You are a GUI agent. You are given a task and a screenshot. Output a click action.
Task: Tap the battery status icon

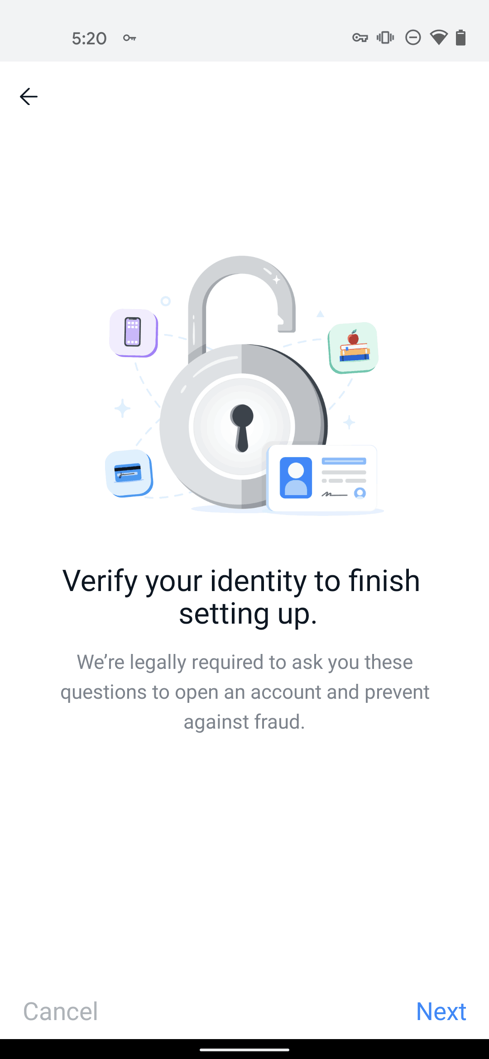tap(460, 38)
